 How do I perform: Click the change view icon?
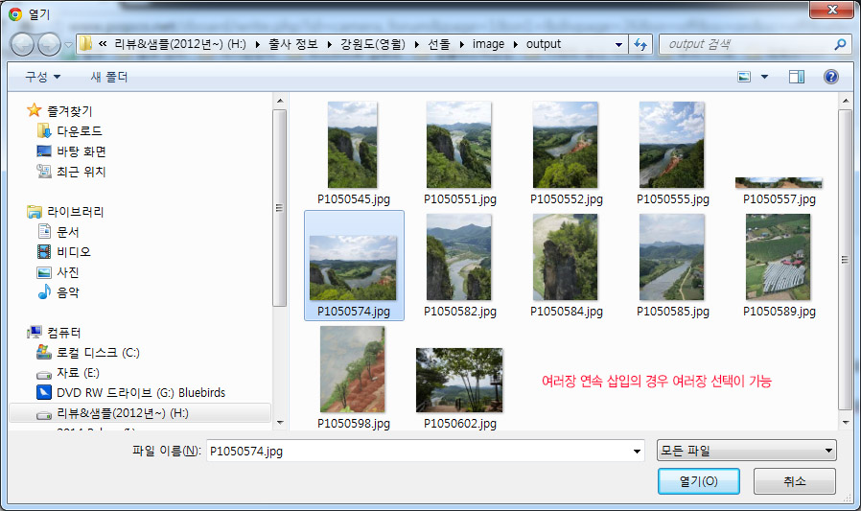744,77
